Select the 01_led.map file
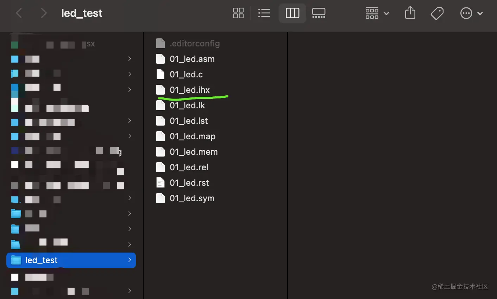Screen dimensions: 497x299 click(x=193, y=136)
